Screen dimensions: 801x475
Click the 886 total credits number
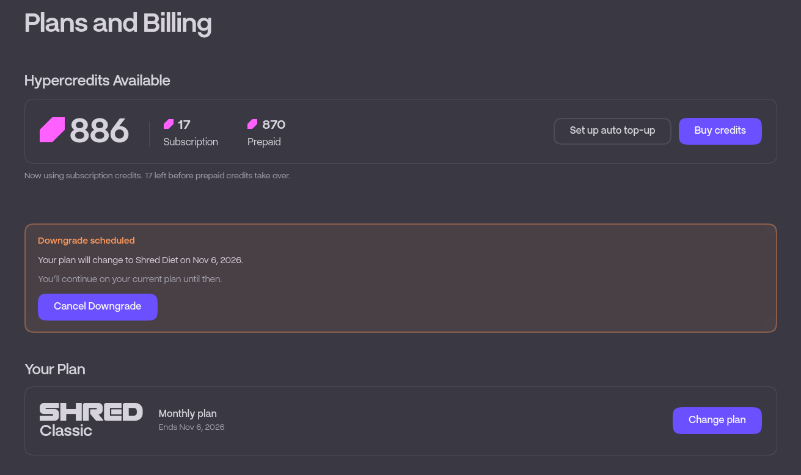point(100,131)
